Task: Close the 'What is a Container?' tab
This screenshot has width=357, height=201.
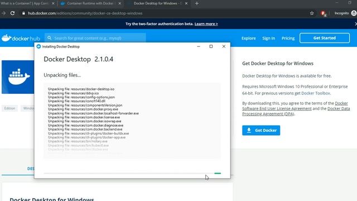Action: (x=53, y=3)
